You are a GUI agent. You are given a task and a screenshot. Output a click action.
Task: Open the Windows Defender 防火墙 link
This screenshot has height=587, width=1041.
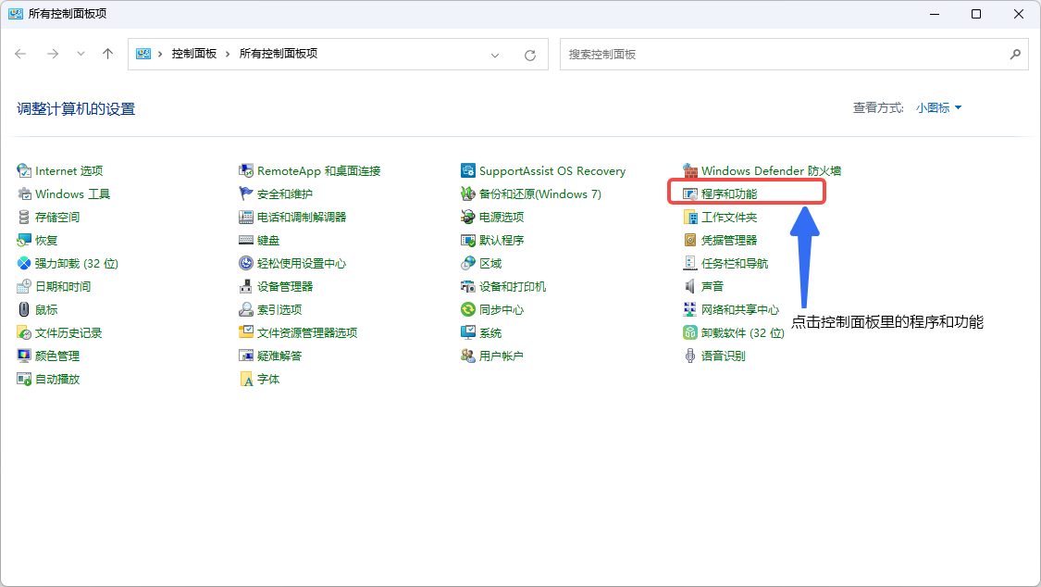pos(771,171)
